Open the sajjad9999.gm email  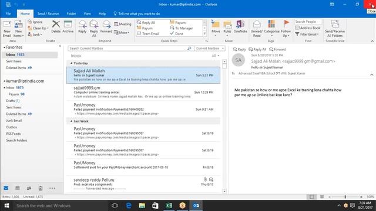143,92
